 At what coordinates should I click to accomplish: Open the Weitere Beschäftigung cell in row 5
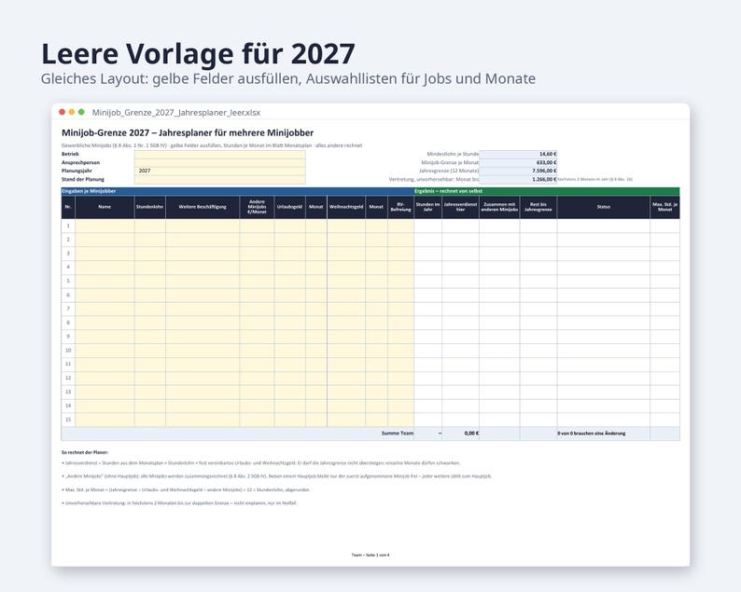coord(203,281)
